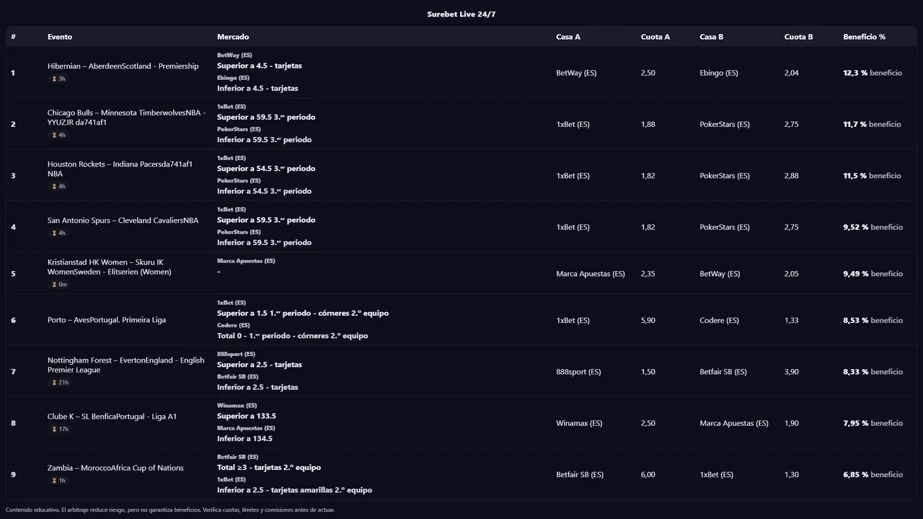Open the Hibernian – Aberdeen event name

[x=123, y=66]
